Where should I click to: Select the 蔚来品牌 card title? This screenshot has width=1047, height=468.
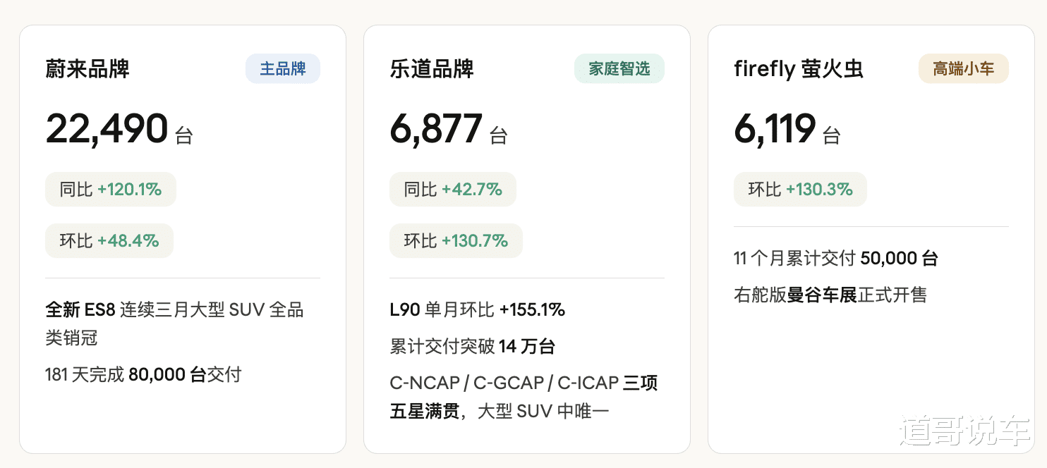(x=87, y=69)
